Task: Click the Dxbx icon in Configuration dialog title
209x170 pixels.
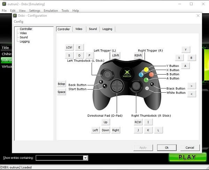Action: 15,16
